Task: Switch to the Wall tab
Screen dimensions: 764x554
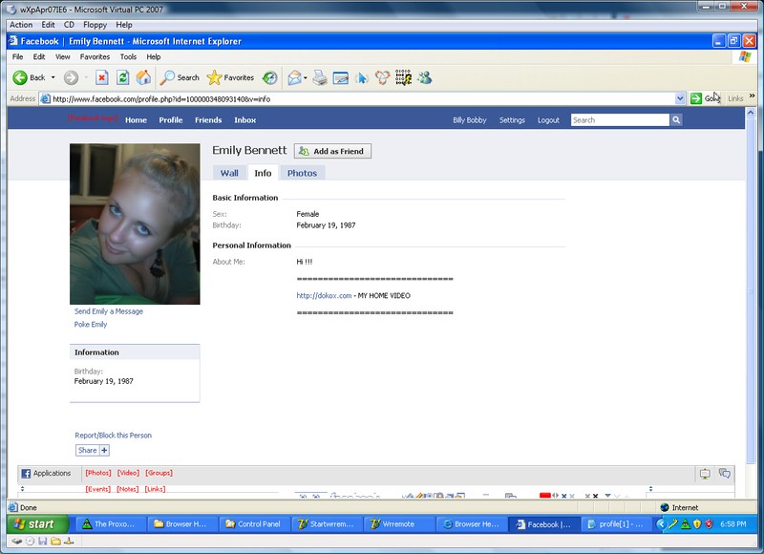Action: [229, 173]
